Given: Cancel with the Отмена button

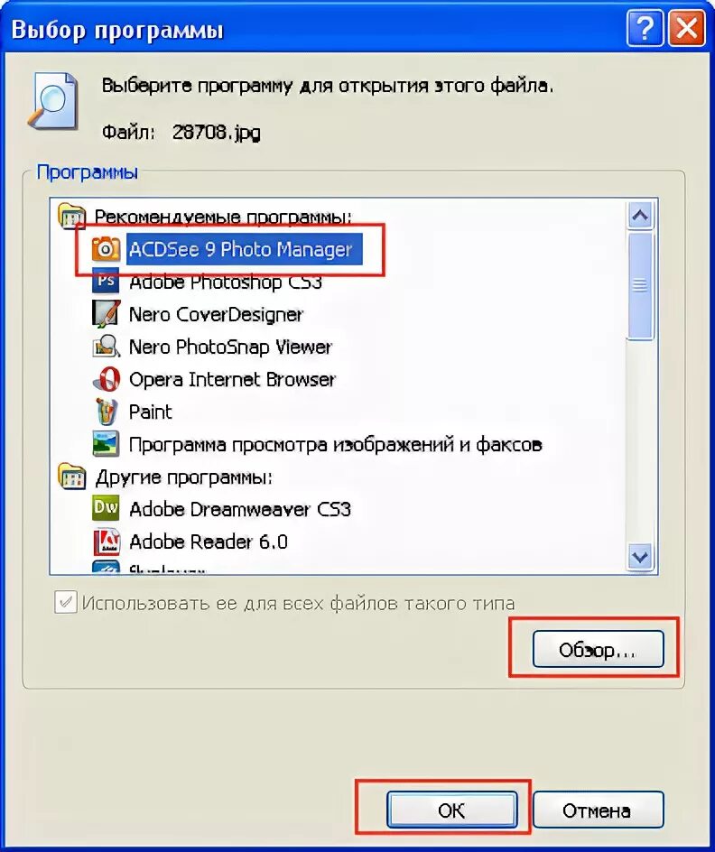Looking at the screenshot, I should [599, 810].
